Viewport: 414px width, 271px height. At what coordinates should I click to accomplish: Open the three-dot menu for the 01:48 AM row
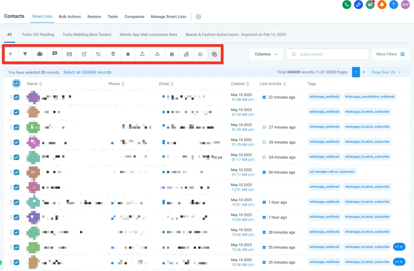coord(11,97)
